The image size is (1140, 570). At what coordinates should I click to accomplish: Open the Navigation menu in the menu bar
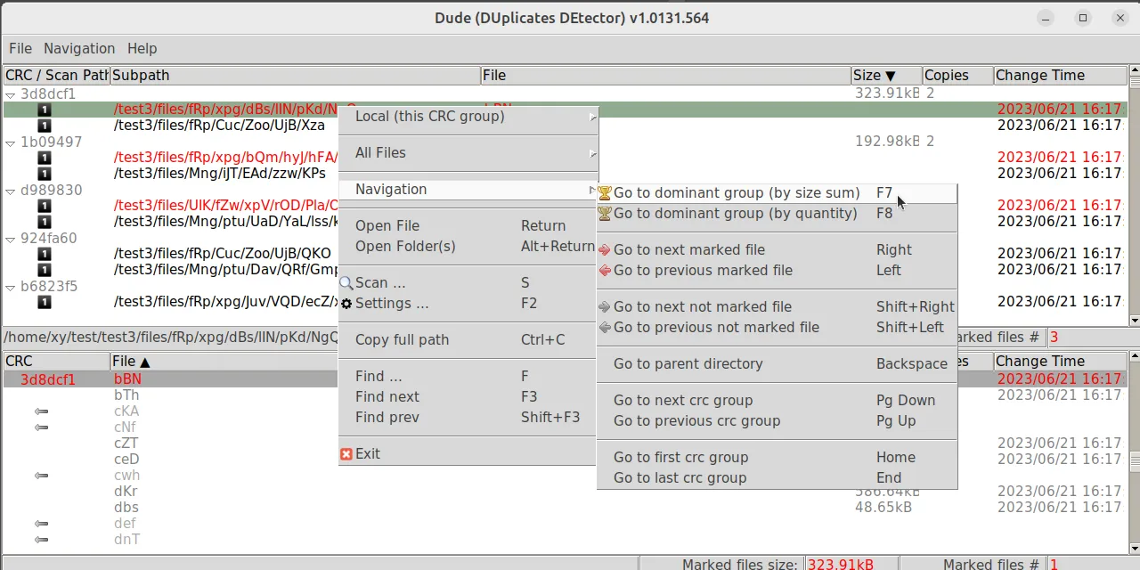point(79,48)
